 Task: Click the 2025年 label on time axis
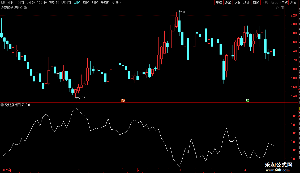[7, 170]
